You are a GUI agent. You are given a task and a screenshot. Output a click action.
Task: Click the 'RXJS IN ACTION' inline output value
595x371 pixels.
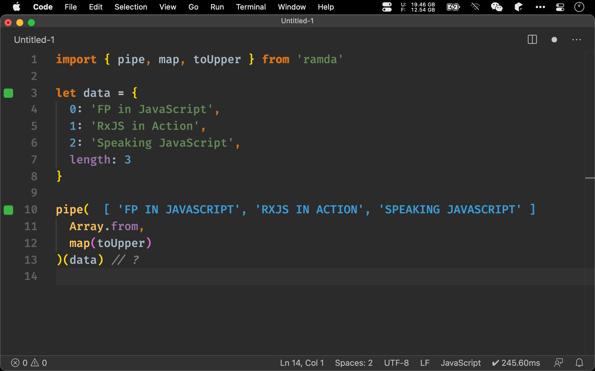pyautogui.click(x=309, y=210)
